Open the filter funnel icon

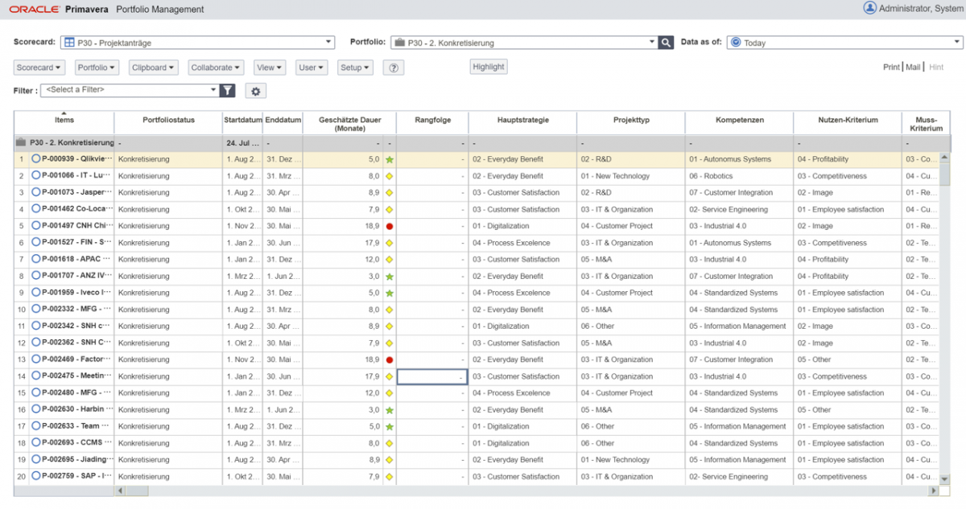226,90
